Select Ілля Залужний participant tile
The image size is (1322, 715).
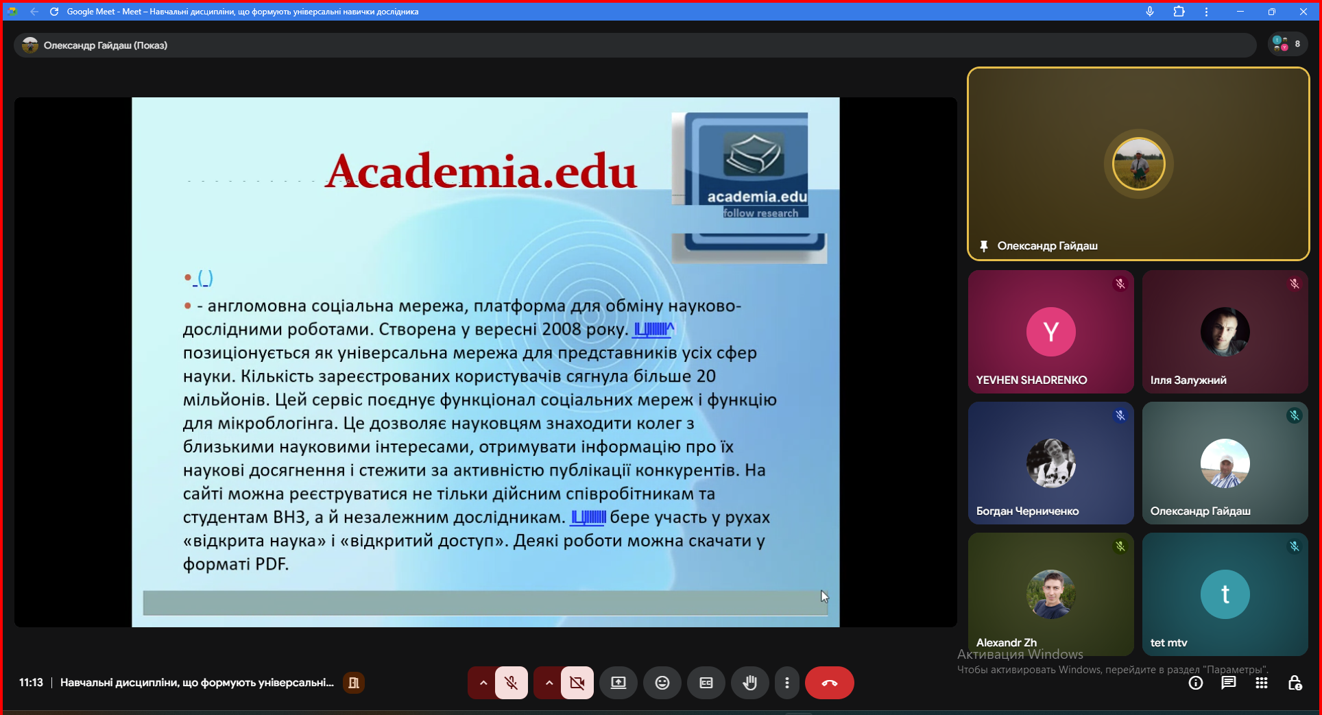tap(1225, 331)
